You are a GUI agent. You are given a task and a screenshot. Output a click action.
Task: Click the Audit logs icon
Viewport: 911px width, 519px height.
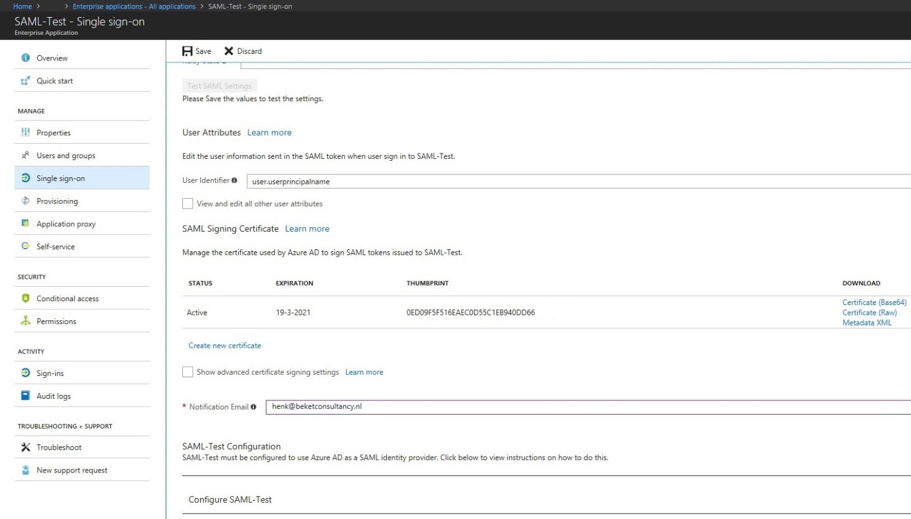(26, 396)
